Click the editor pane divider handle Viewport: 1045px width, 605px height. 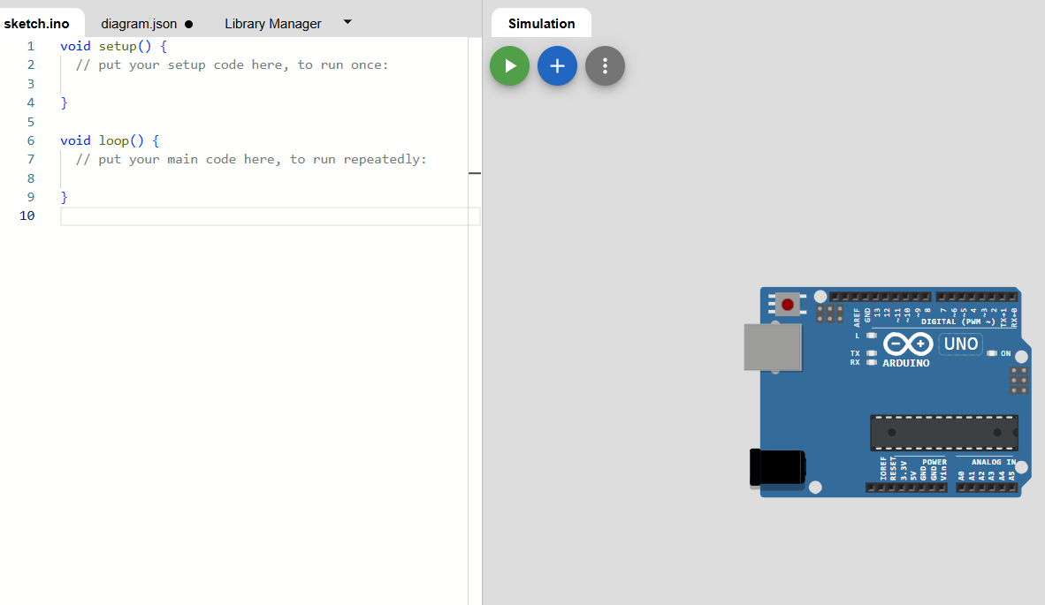tap(474, 173)
